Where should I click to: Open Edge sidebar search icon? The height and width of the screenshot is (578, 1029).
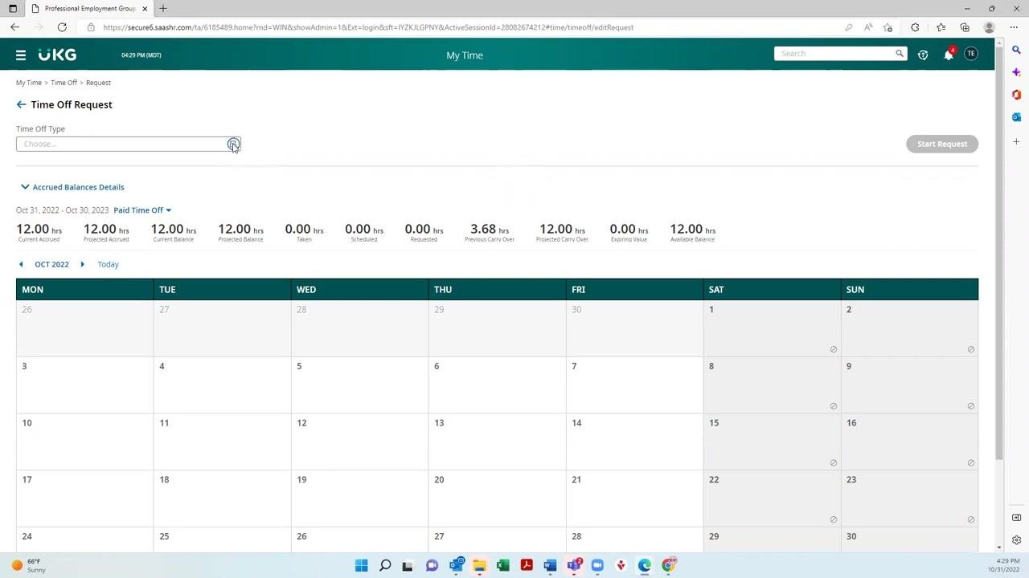pyautogui.click(x=1016, y=50)
